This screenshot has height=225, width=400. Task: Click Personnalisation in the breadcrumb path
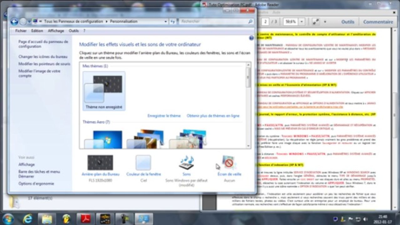124,22
